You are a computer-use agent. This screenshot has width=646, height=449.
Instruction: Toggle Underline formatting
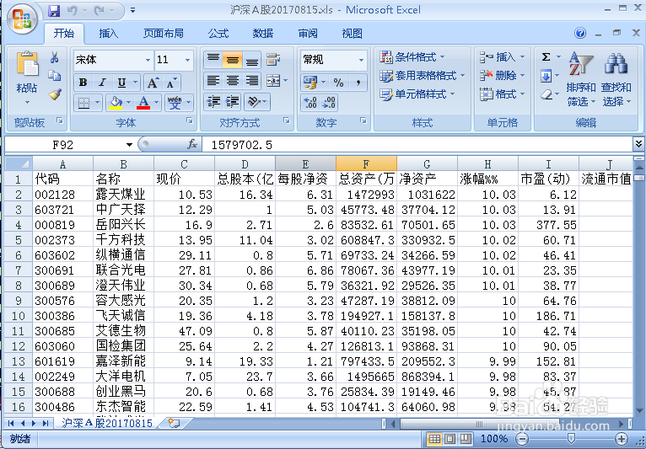[121, 83]
